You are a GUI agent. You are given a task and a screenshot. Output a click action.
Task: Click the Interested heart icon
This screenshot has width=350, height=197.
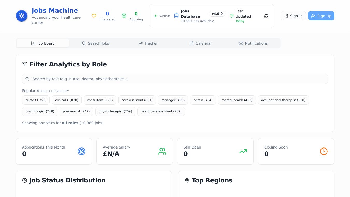click(94, 16)
